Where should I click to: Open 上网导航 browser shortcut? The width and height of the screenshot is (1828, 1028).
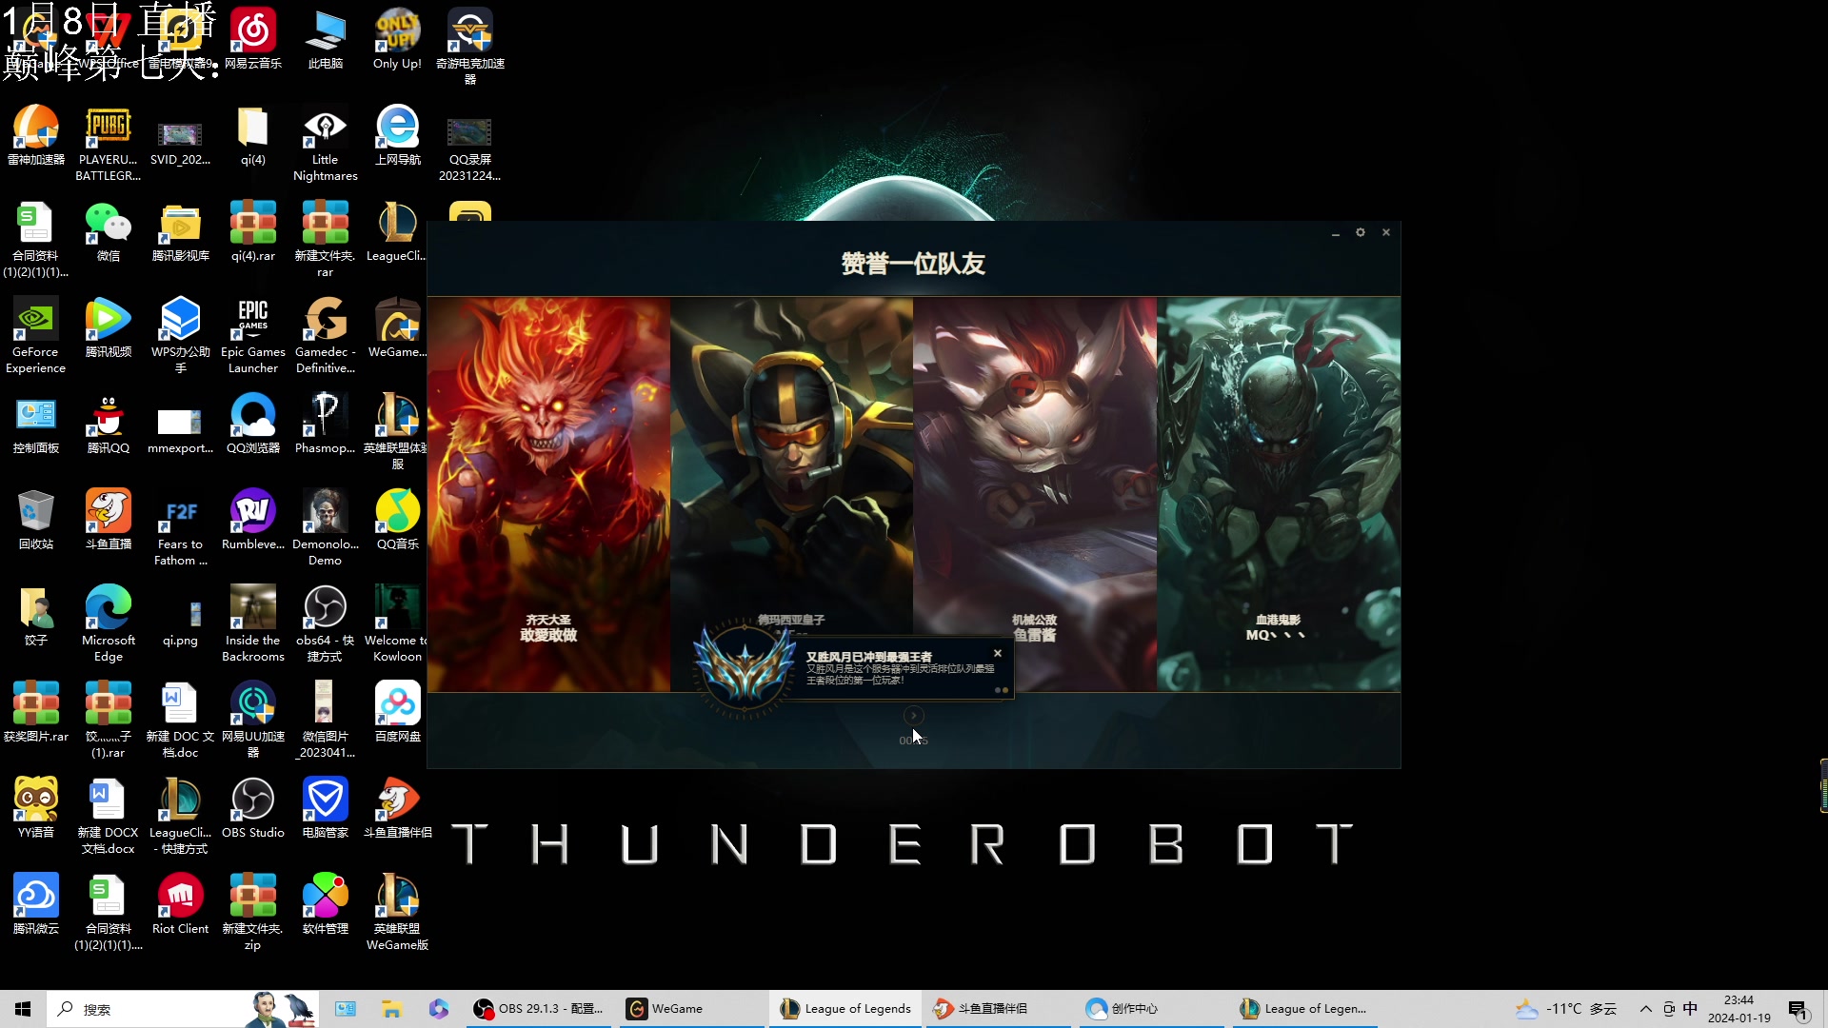(397, 136)
